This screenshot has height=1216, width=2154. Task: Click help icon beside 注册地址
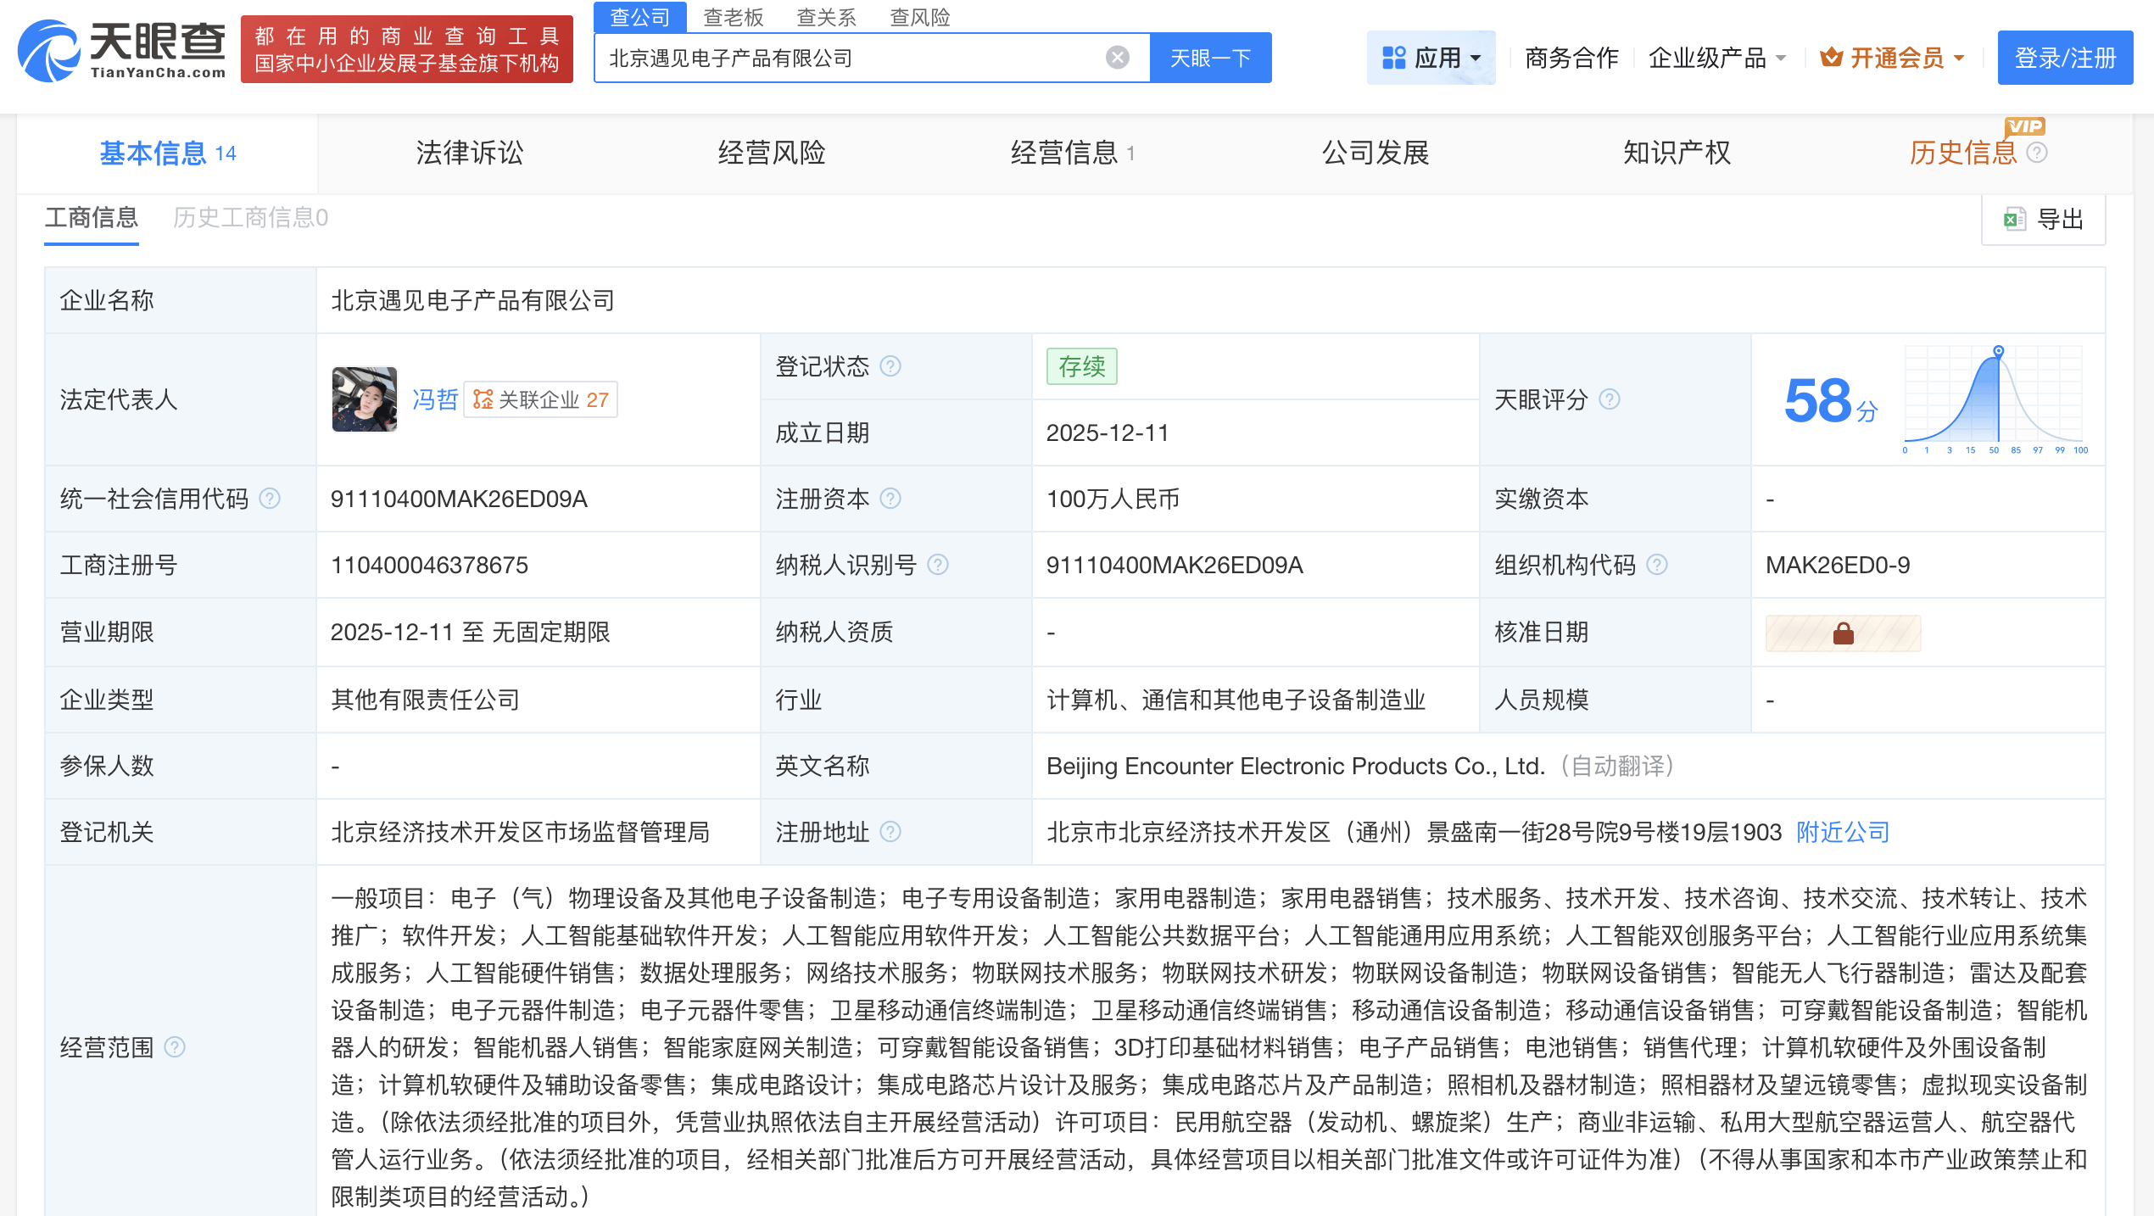click(x=890, y=832)
